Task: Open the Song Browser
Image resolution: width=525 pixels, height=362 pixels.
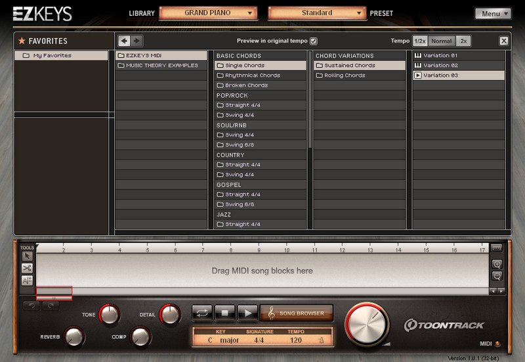Action: (297, 313)
